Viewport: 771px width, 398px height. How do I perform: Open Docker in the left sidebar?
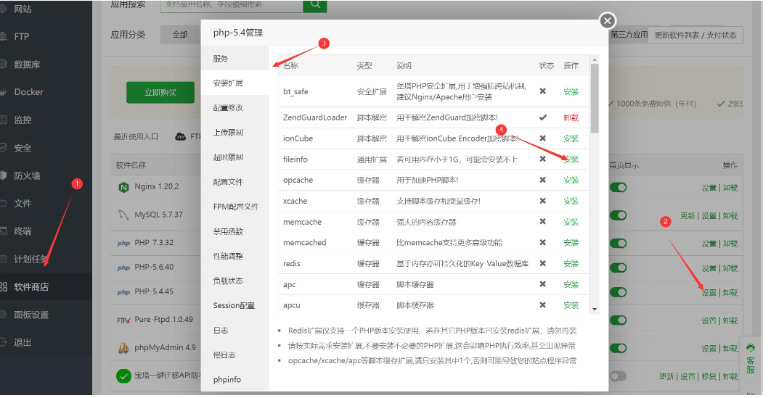(28, 92)
